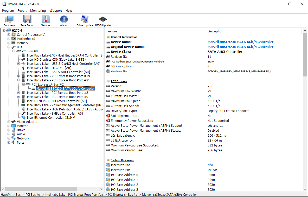This screenshot has width=308, height=197.
Task: Expand the Memory node
Action: pos(9,43)
